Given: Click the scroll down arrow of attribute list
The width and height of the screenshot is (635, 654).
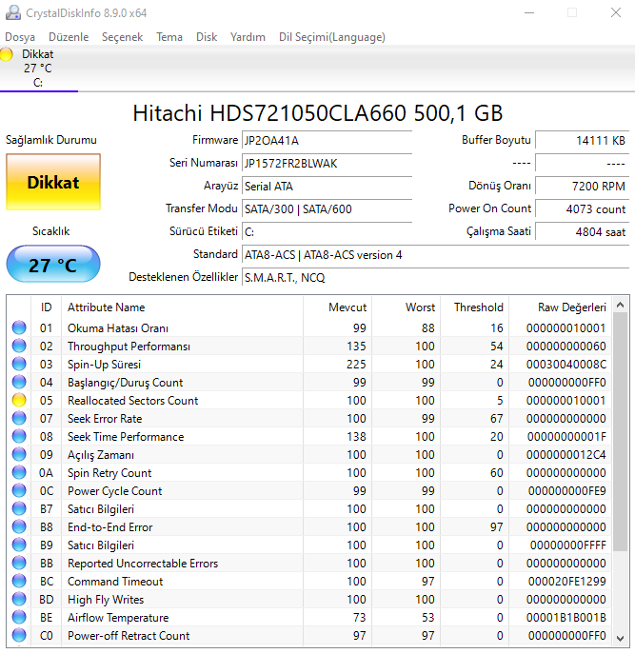Looking at the screenshot, I should click(621, 638).
